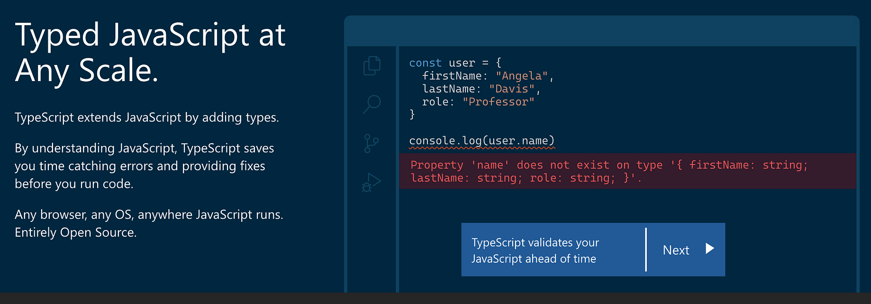
Task: Click the code line "const user = {"
Action: pos(455,63)
